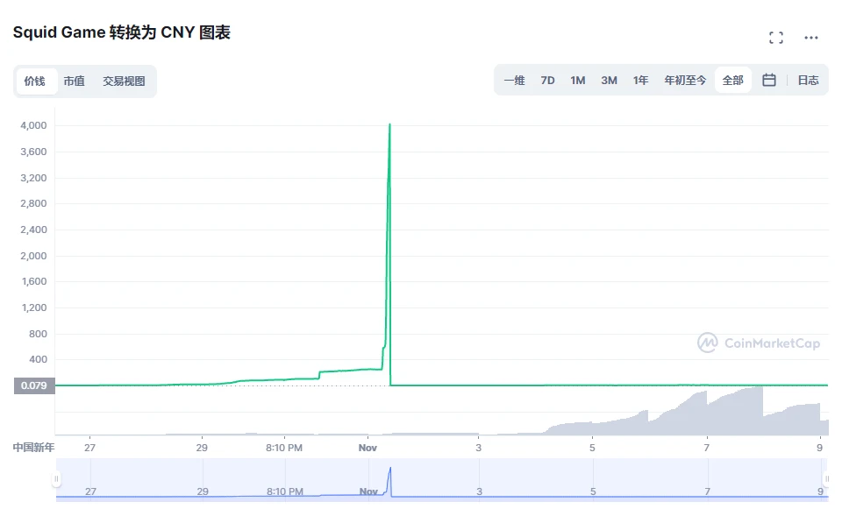Viewport: 842px width, 509px height.
Task: Select the 7D time range
Action: pyautogui.click(x=547, y=81)
